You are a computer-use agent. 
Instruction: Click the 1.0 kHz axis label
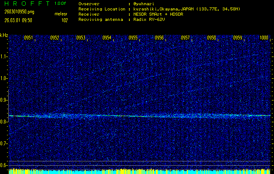tap(3, 78)
